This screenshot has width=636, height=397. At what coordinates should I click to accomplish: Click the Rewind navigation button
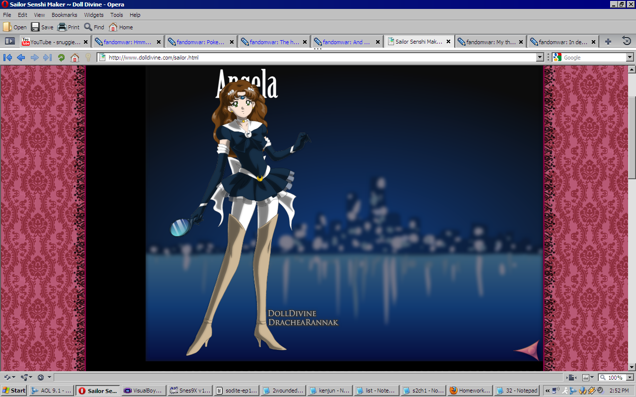[x=7, y=58]
